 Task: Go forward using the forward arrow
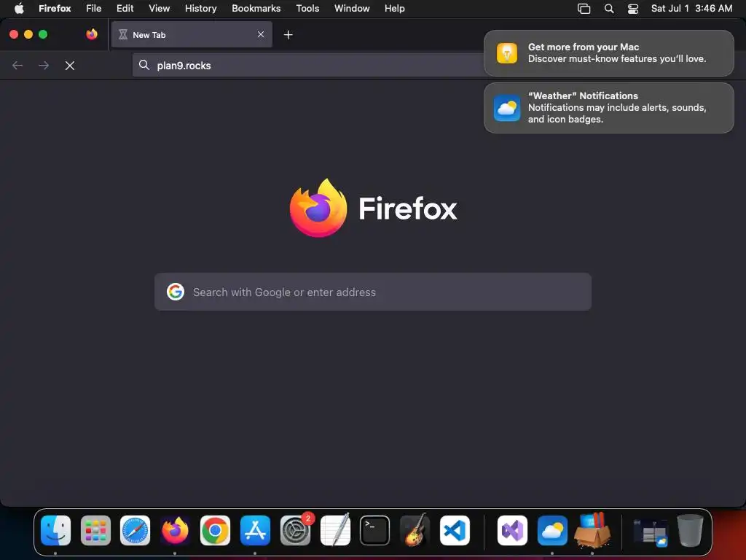tap(44, 66)
